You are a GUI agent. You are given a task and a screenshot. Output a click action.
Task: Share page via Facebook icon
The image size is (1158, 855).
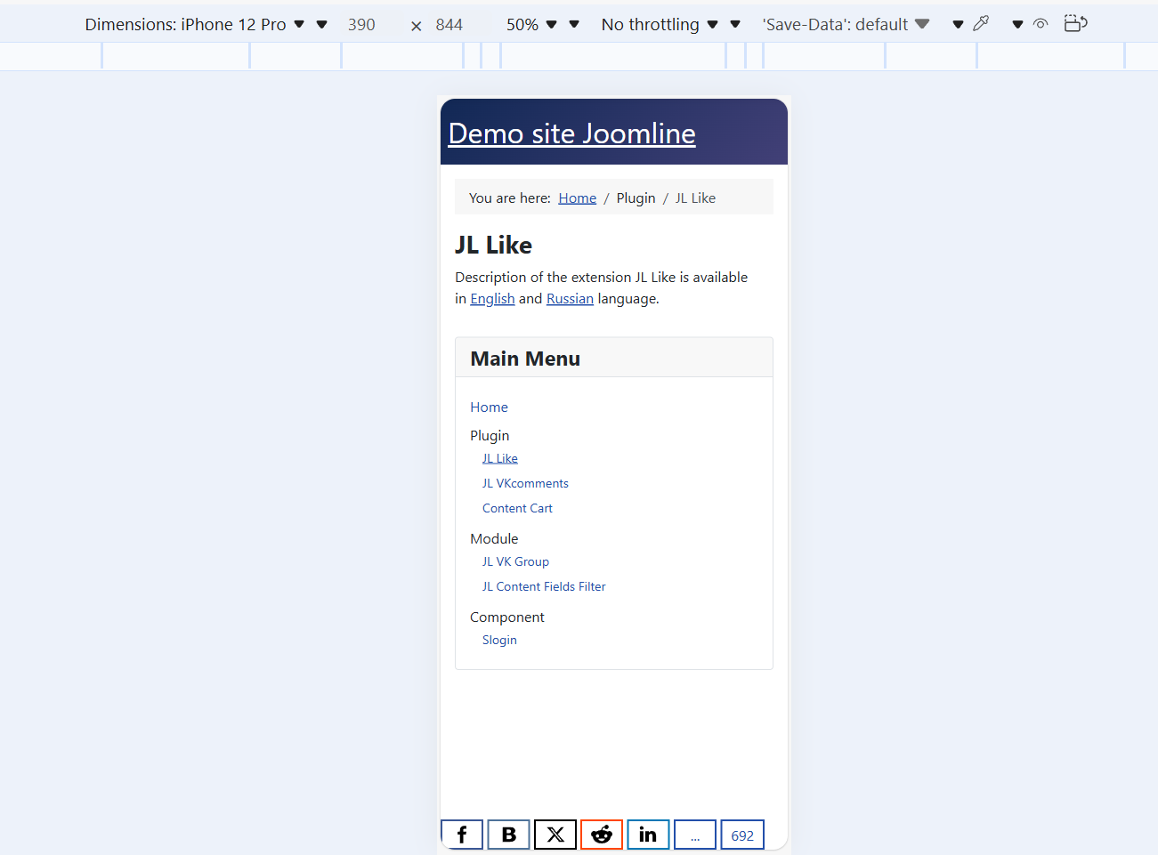click(x=462, y=835)
